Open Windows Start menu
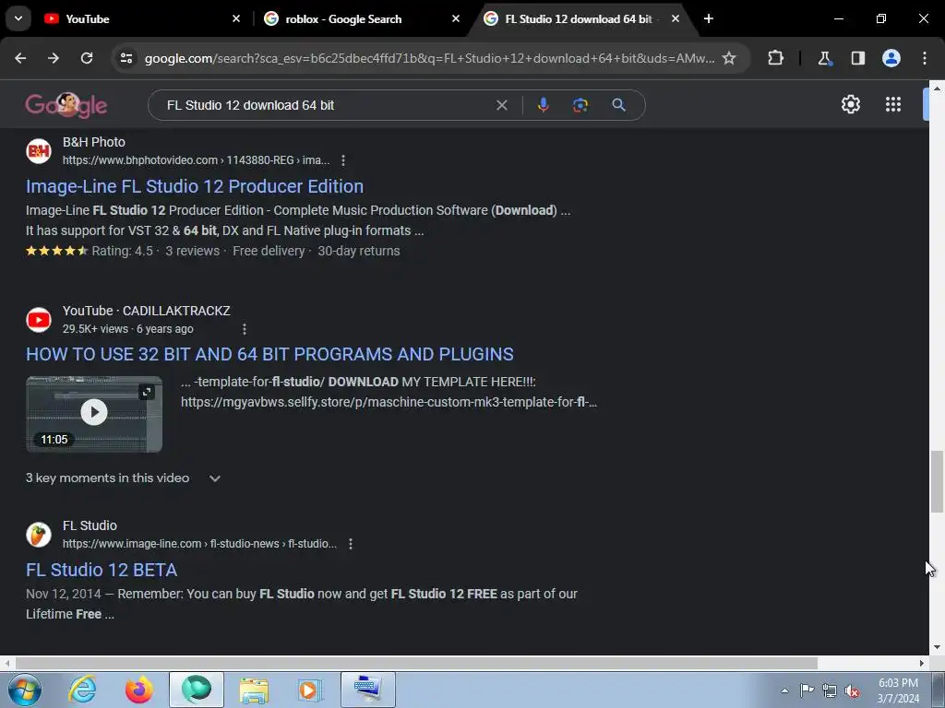Image resolution: width=945 pixels, height=708 pixels. click(x=24, y=690)
